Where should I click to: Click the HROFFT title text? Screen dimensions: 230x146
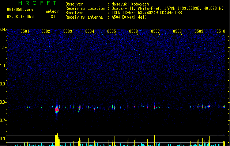(x=37, y=3)
